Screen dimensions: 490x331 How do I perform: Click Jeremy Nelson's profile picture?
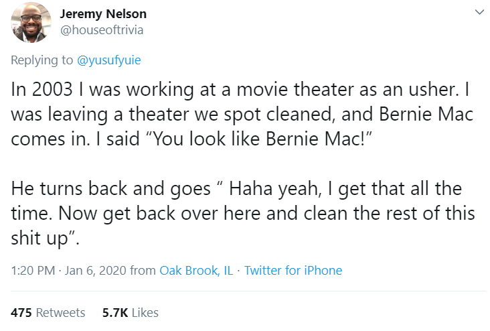[x=31, y=22]
